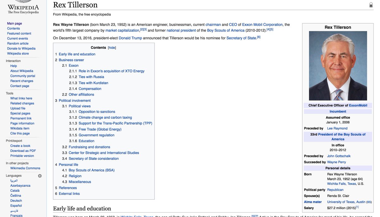The width and height of the screenshot is (380, 217).
Task: Open University of Texas, Austin link
Action: 346,202
